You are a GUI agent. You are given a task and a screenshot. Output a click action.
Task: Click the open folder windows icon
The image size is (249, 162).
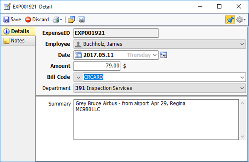pos(71,20)
